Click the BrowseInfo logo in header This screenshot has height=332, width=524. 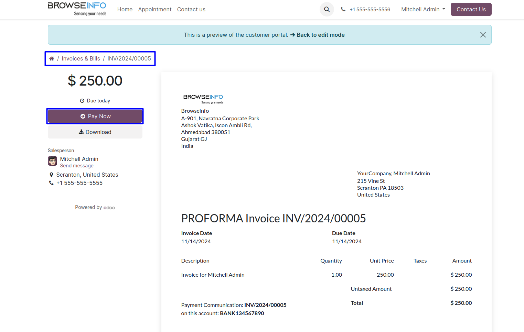pos(77,9)
